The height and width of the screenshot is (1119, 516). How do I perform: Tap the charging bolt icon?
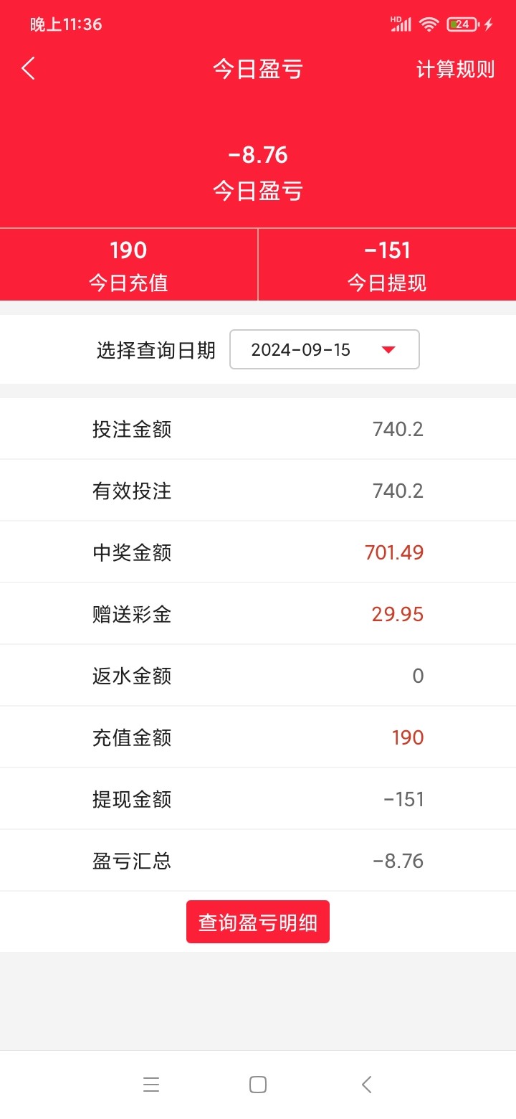[489, 24]
